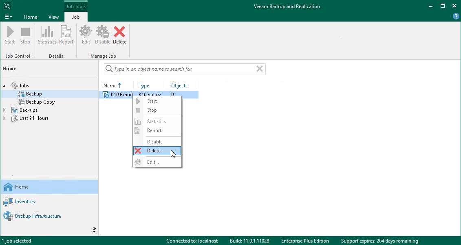The image size is (461, 245).
Task: Choose Statistics in the context menu
Action: tap(157, 121)
